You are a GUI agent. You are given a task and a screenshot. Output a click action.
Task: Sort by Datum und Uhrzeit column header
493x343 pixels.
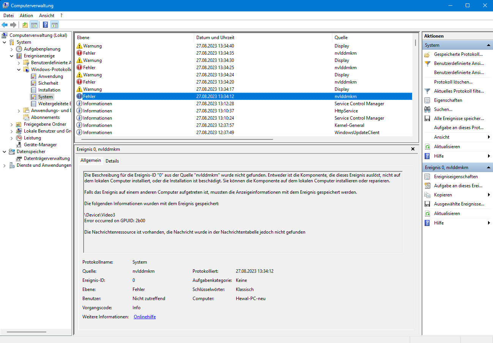tap(263, 38)
